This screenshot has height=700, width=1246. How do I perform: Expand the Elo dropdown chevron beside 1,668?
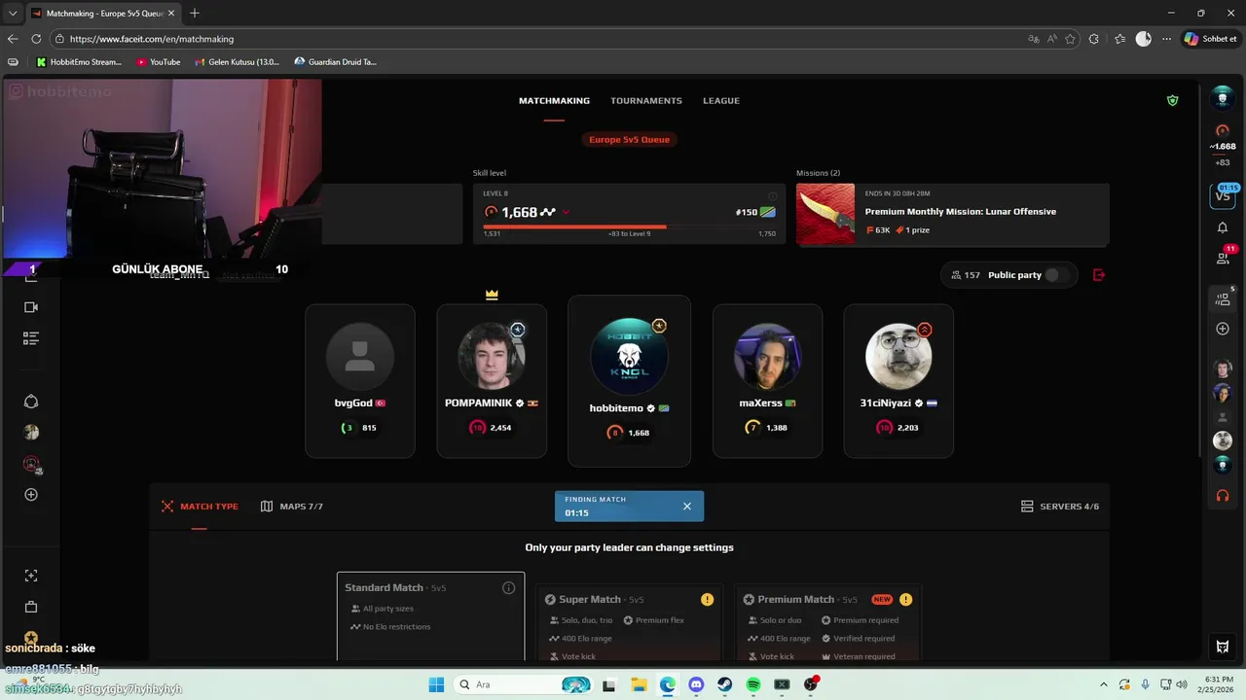click(x=566, y=212)
